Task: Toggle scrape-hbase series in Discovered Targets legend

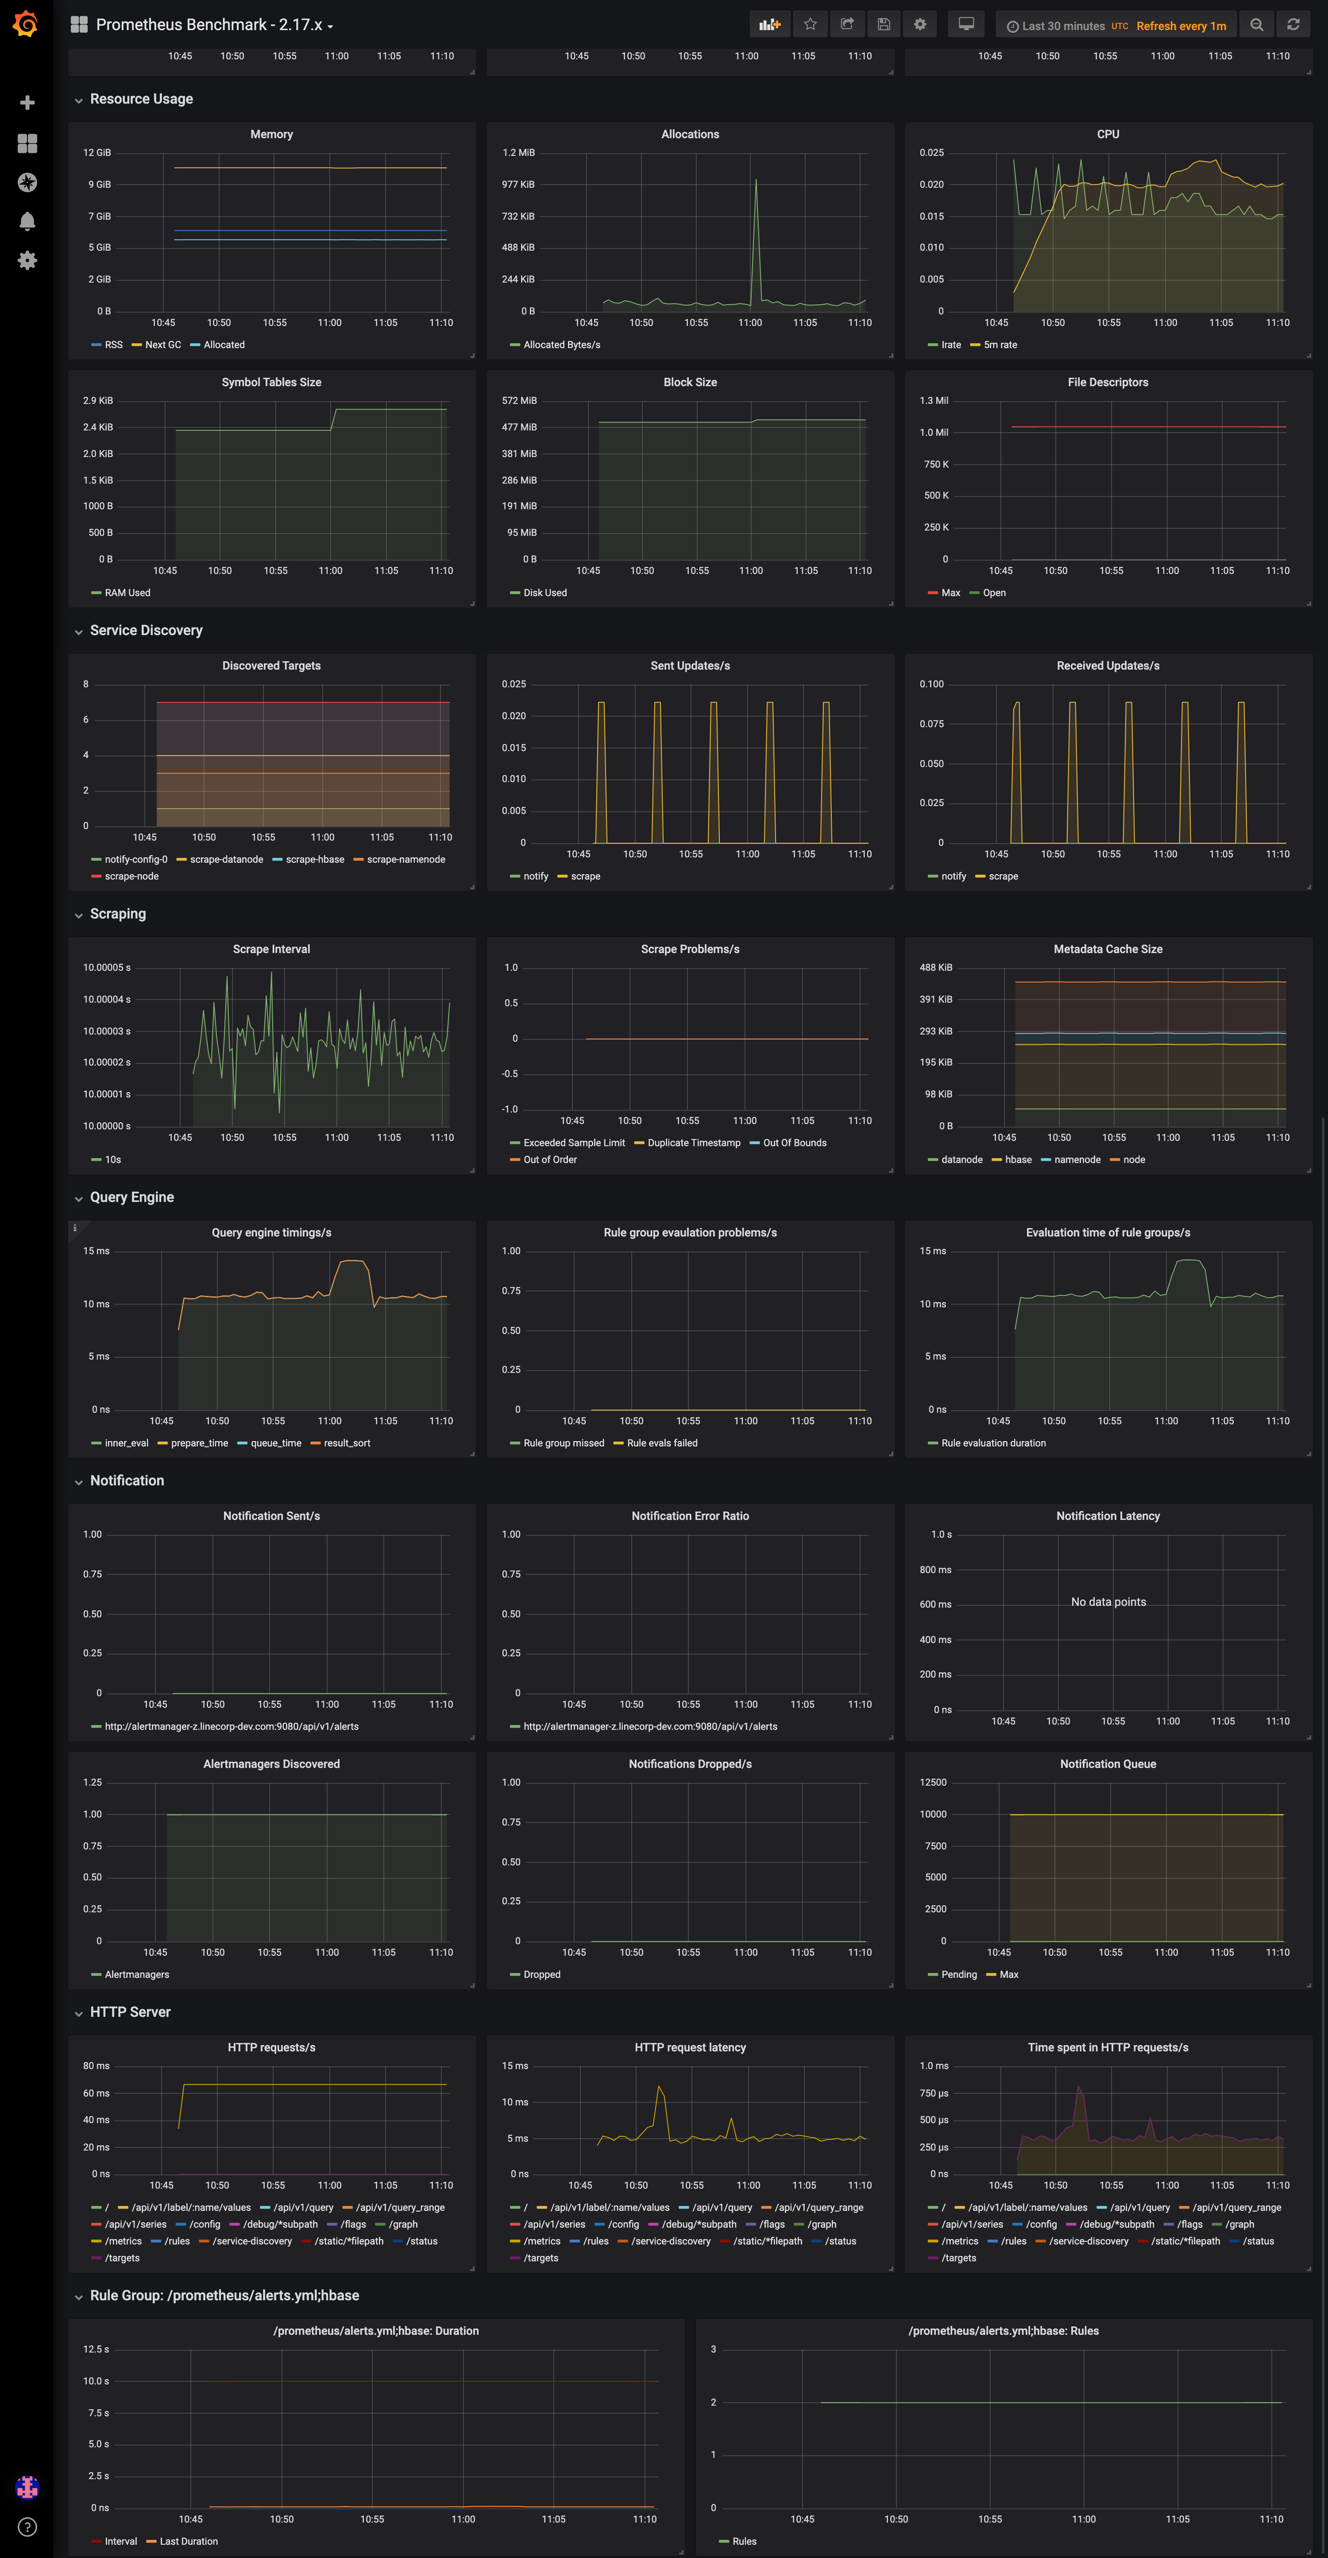Action: click(315, 859)
